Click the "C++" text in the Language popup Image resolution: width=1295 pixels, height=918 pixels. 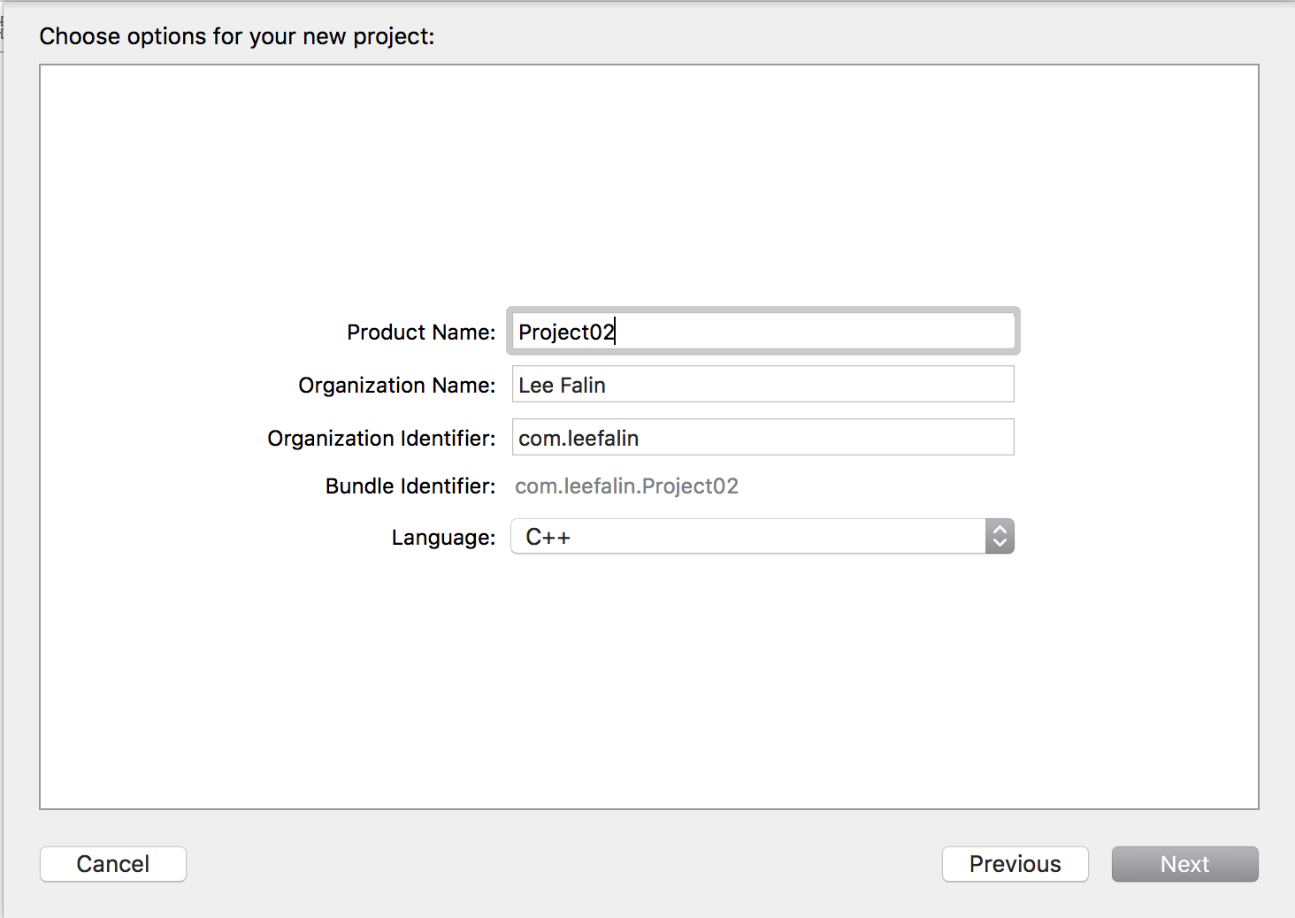coord(548,537)
